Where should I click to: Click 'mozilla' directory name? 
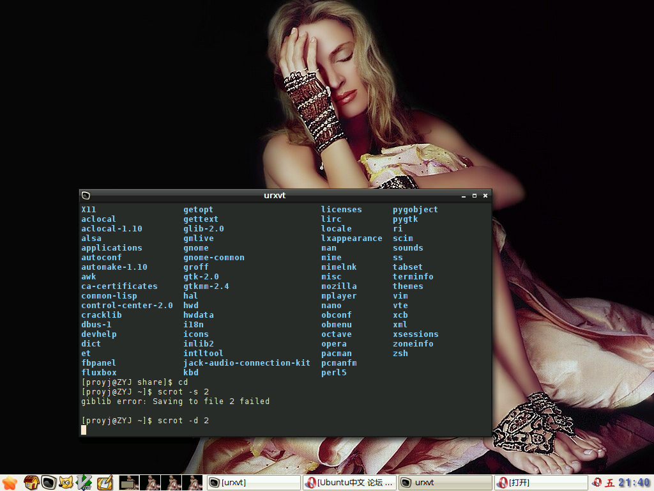(x=338, y=286)
